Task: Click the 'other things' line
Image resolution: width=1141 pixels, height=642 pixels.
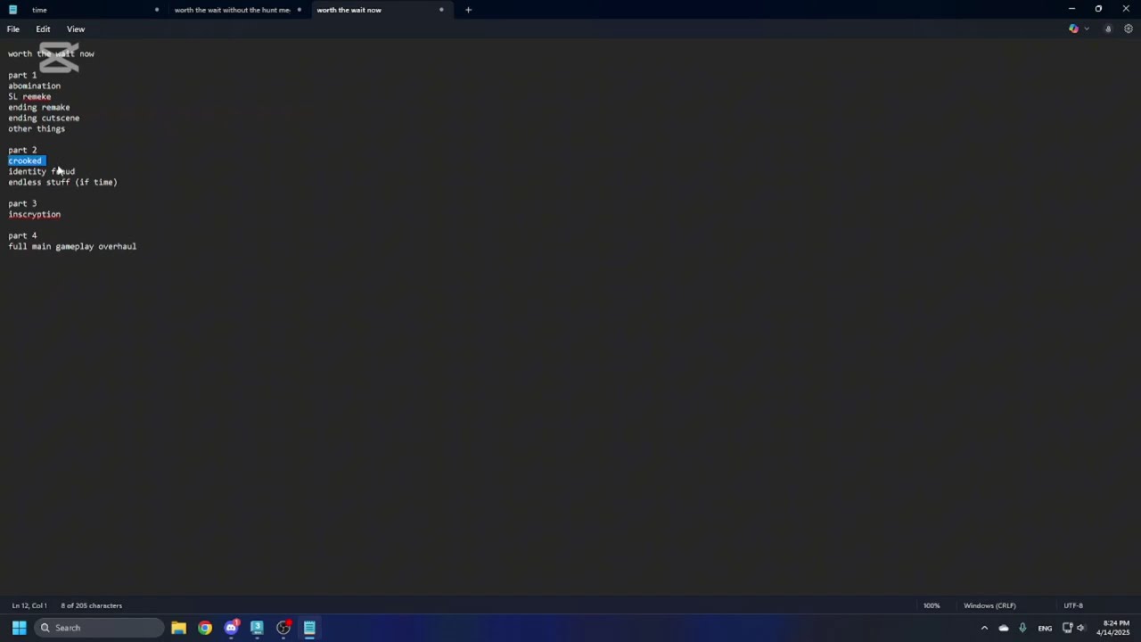Action: click(x=37, y=128)
